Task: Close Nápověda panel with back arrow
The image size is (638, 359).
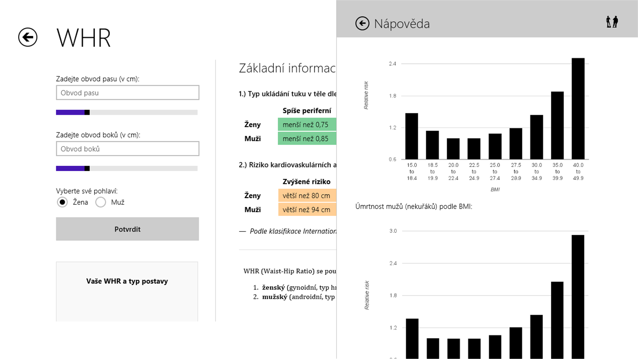Action: pos(362,23)
